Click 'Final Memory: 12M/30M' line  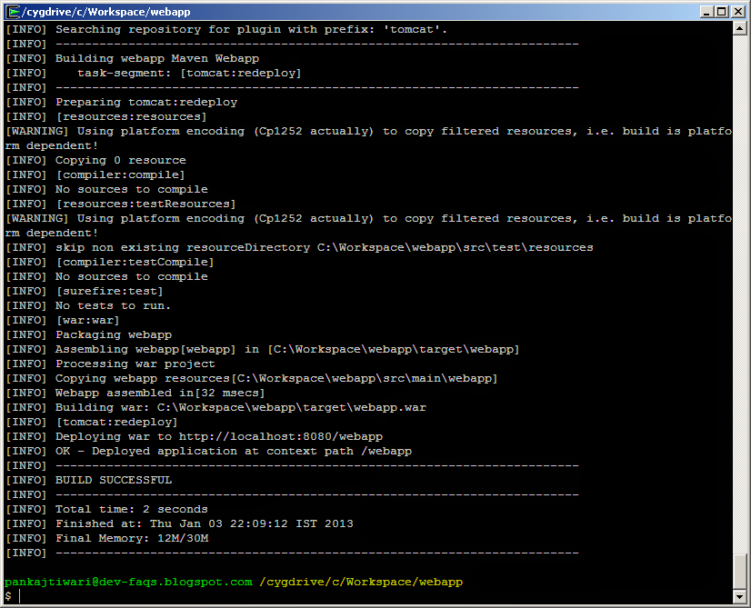click(107, 538)
